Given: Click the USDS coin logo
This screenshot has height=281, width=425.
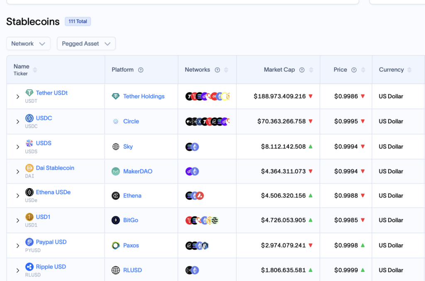Looking at the screenshot, I should tap(29, 143).
